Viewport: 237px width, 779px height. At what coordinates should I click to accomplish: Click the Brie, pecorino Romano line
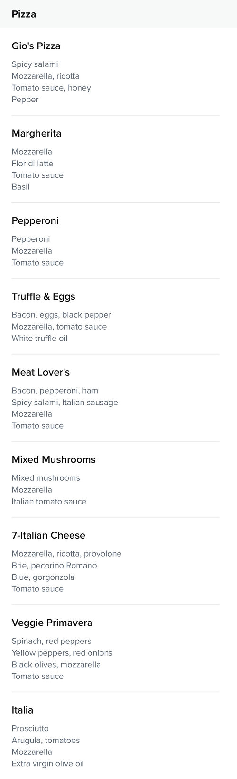tap(54, 566)
